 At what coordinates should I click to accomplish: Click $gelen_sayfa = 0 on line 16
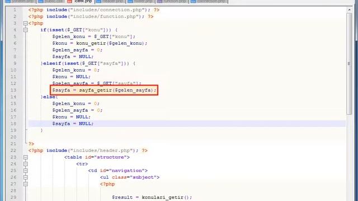coord(77,111)
